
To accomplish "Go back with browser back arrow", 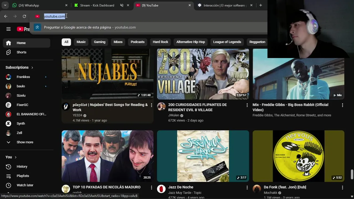I will [6, 16].
